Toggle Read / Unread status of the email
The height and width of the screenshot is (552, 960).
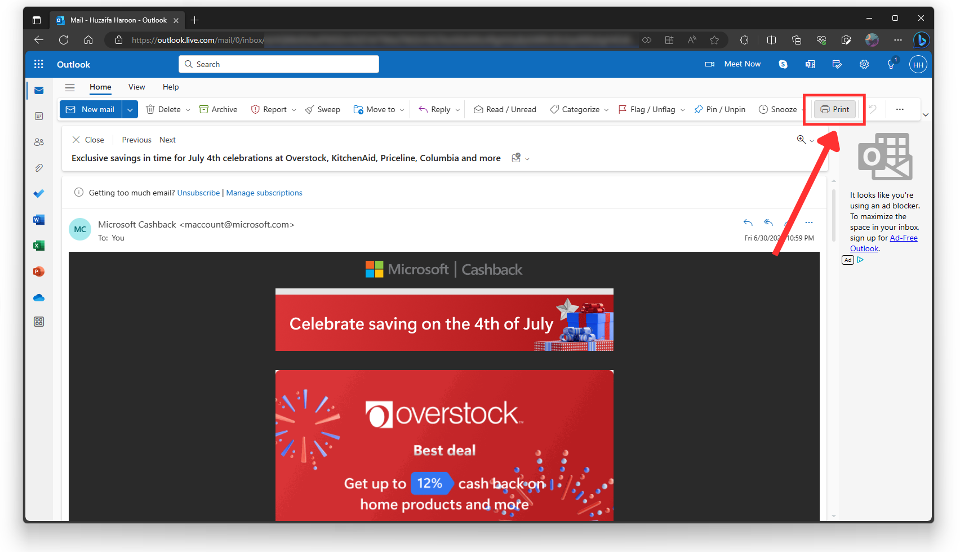tap(504, 109)
